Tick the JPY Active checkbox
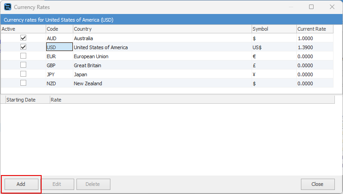The image size is (343, 194). [x=23, y=74]
